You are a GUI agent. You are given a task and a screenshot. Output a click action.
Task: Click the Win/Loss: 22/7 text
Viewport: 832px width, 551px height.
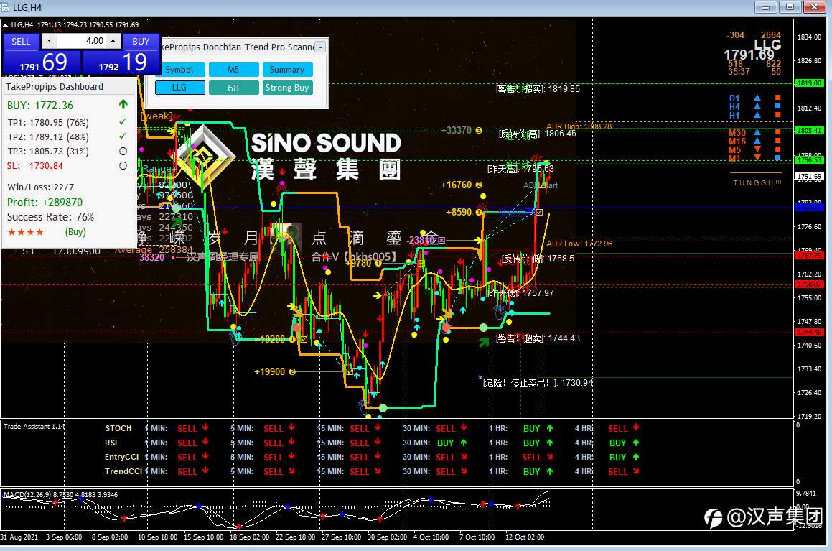(x=41, y=187)
